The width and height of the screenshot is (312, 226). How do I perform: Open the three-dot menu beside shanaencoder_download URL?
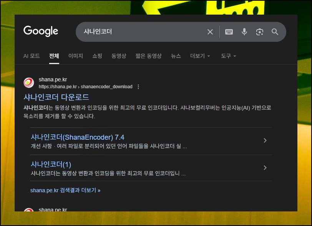point(138,87)
